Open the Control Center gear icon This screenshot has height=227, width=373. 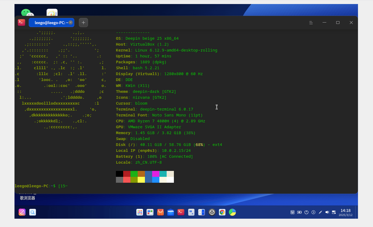[x=212, y=212]
